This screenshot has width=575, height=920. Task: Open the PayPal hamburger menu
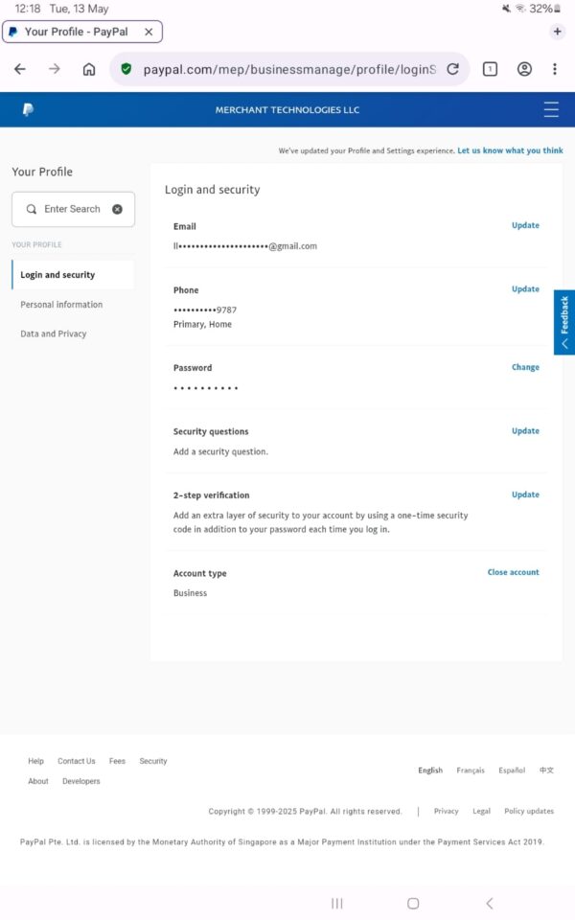[x=551, y=109]
